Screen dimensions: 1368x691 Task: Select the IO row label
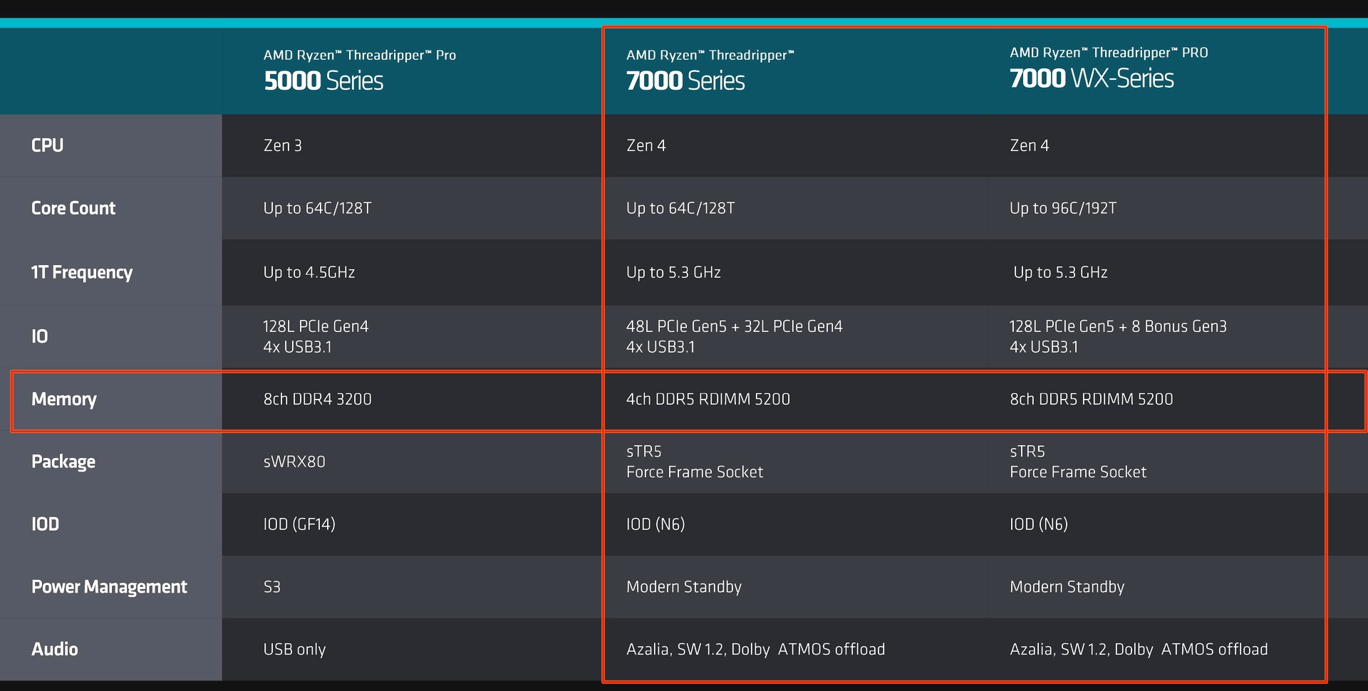(40, 336)
